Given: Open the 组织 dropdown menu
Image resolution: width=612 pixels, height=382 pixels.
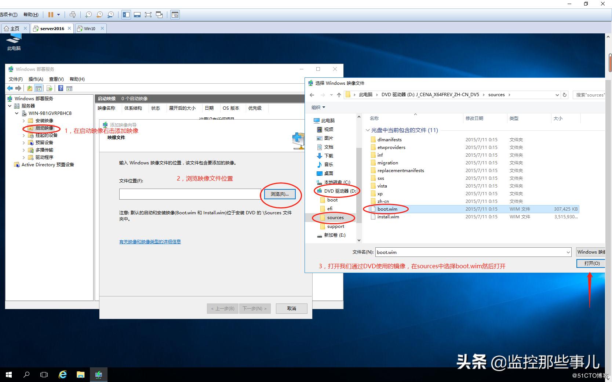Looking at the screenshot, I should tap(318, 107).
